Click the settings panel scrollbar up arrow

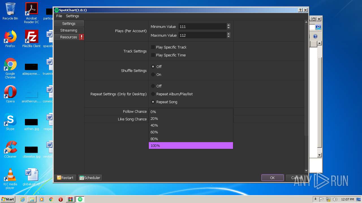pos(306,22)
